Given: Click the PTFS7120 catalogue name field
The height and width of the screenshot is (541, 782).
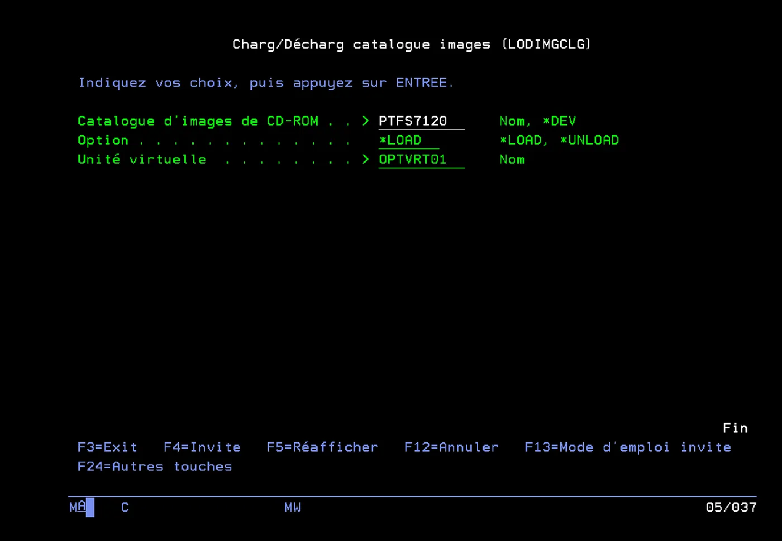Looking at the screenshot, I should pyautogui.click(x=421, y=121).
